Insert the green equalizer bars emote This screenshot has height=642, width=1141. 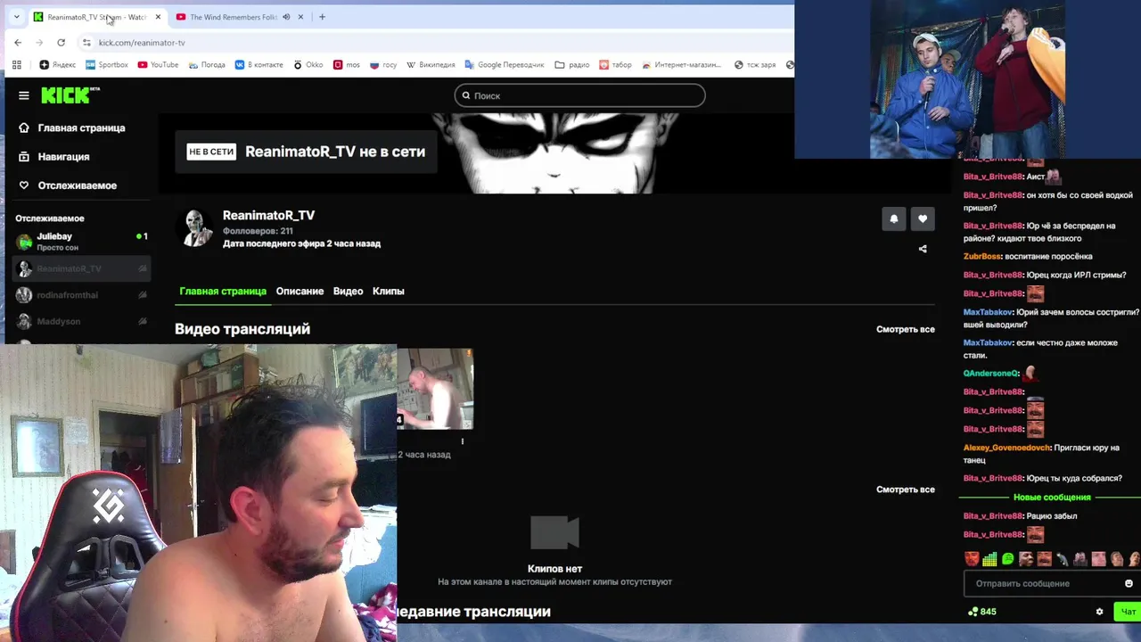[x=989, y=559]
